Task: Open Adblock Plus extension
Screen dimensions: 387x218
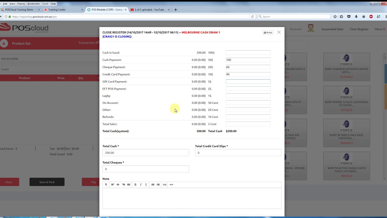Action: pos(371,17)
